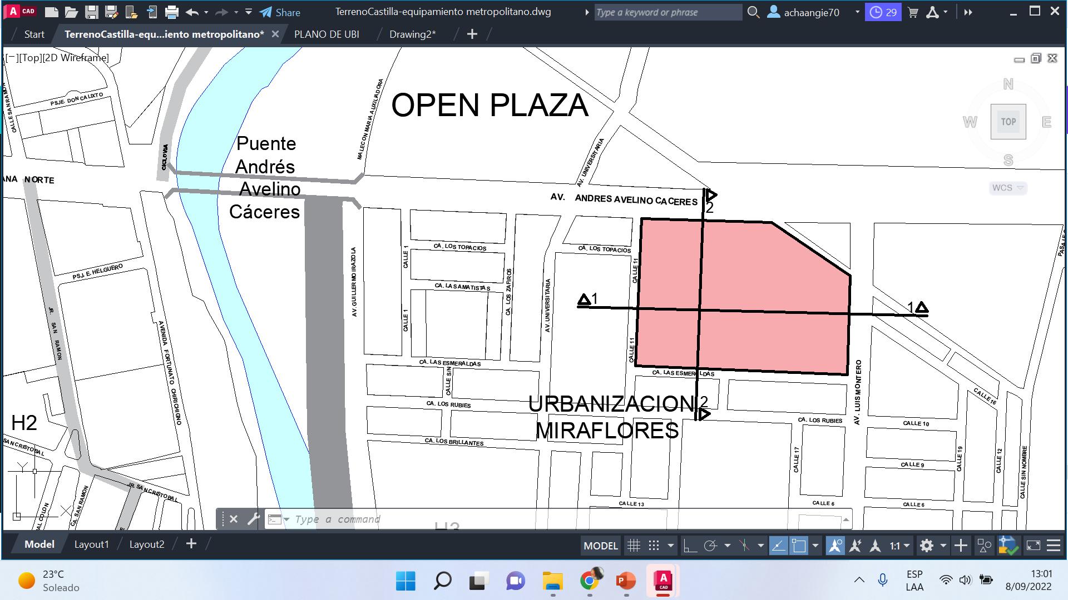Open snap settings dropdown arrow
Screen dimensions: 1068x600
(x=671, y=546)
